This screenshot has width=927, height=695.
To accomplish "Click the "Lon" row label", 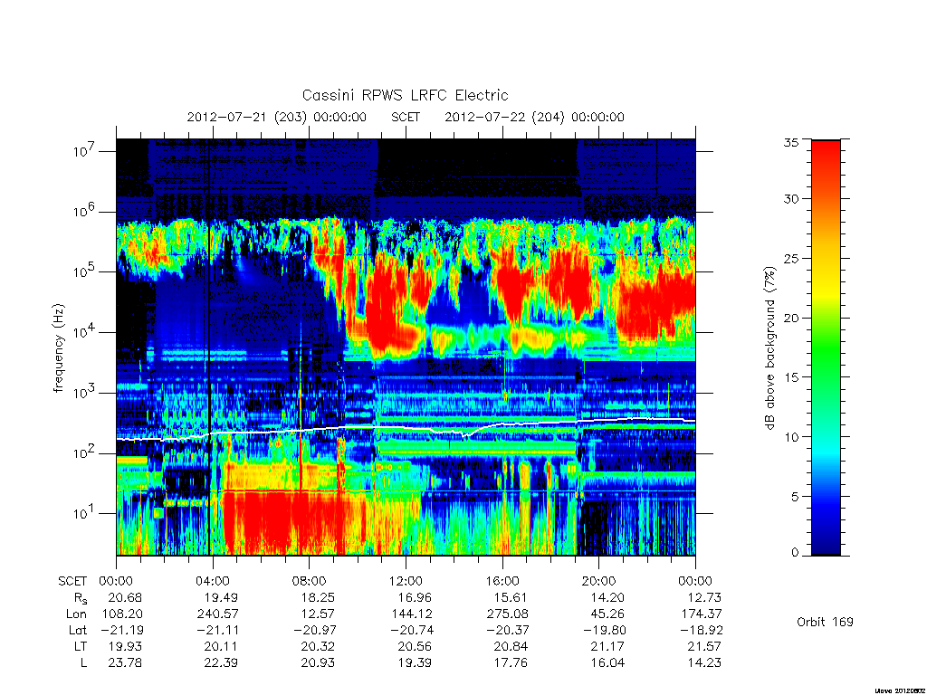I will coord(76,614).
